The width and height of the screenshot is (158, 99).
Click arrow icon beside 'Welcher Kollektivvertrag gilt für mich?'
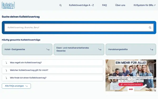click(x=6, y=70)
